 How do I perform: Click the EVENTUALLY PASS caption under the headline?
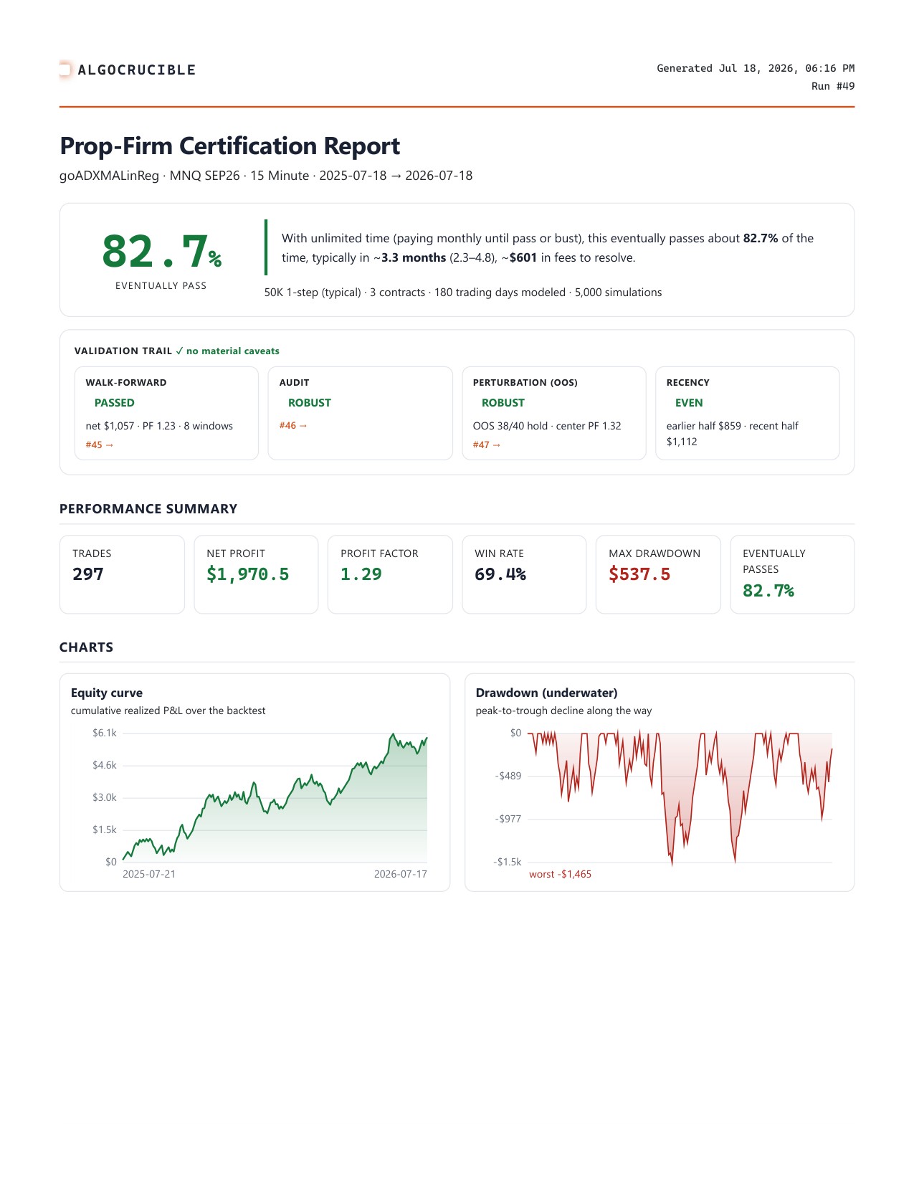[x=161, y=285]
